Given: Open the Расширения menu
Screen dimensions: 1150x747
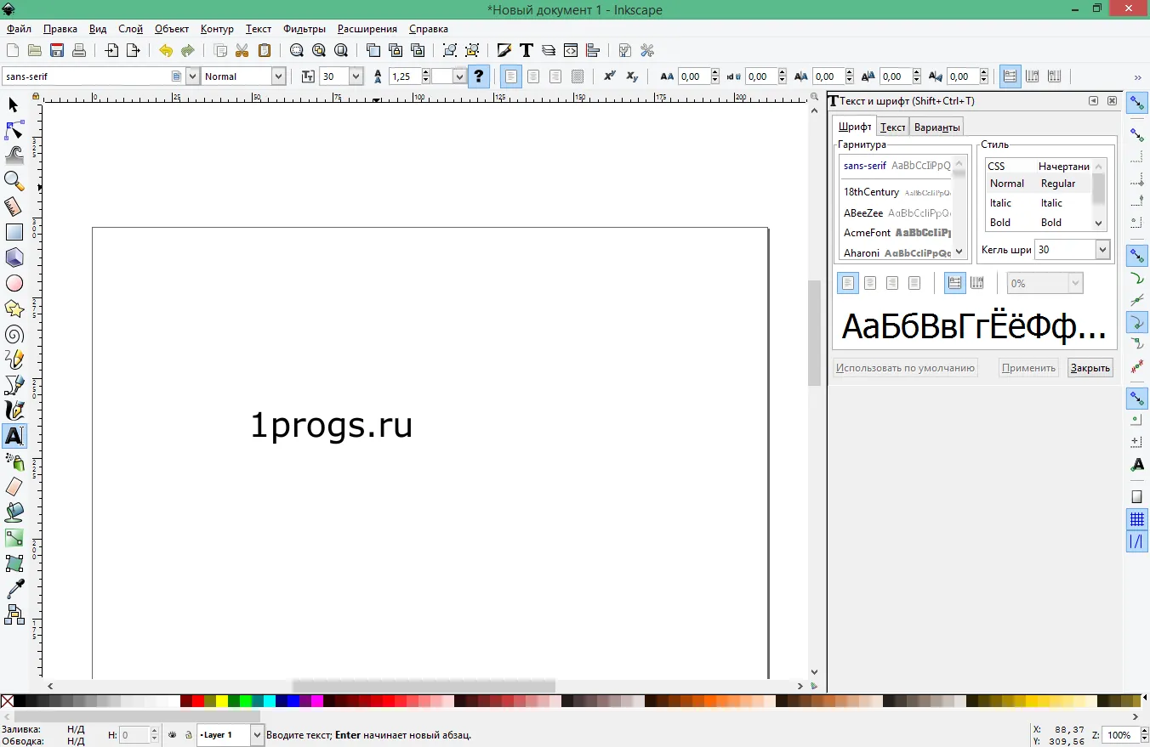Looking at the screenshot, I should 367,29.
